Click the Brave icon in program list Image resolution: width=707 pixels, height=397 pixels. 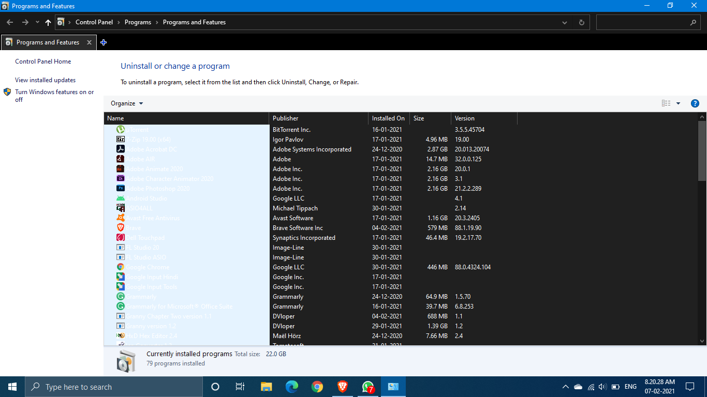[x=121, y=228]
